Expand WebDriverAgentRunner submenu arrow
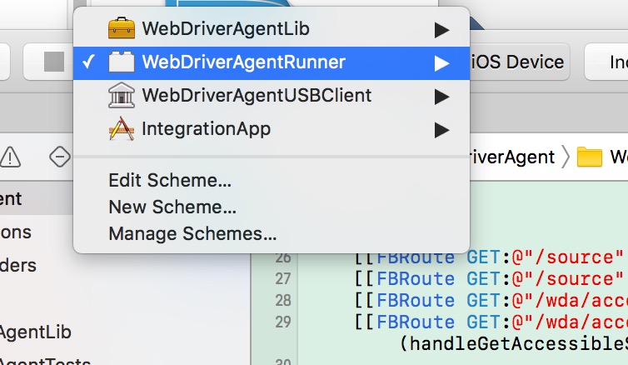628x365 pixels. pyautogui.click(x=441, y=63)
